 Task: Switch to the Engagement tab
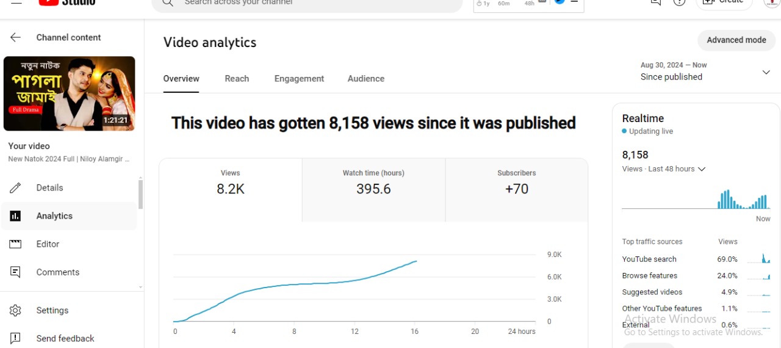tap(299, 79)
